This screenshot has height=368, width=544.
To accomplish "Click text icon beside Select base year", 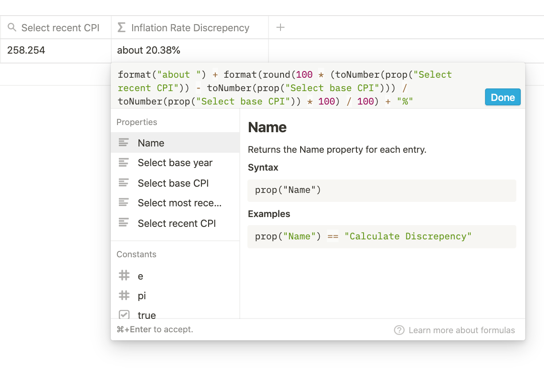I will pyautogui.click(x=124, y=163).
